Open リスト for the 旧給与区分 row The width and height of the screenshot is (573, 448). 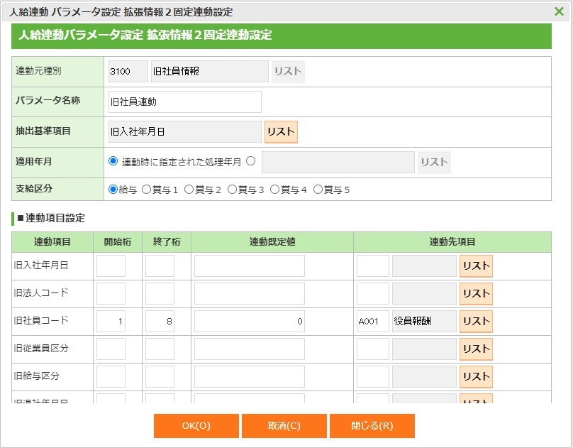(476, 377)
